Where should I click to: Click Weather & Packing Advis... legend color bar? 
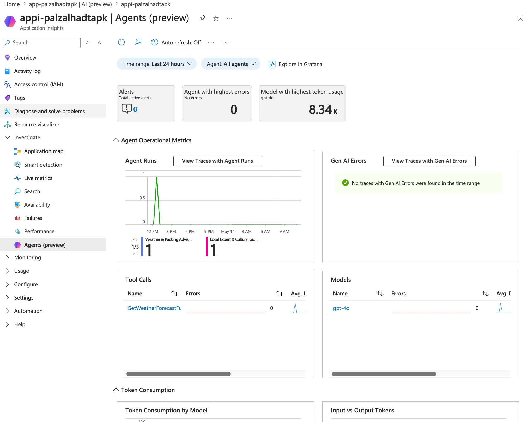[142, 247]
